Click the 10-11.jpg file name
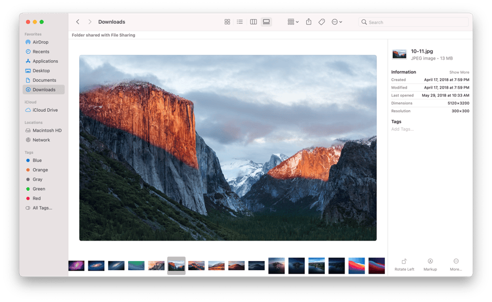The width and height of the screenshot is (492, 302). click(422, 51)
